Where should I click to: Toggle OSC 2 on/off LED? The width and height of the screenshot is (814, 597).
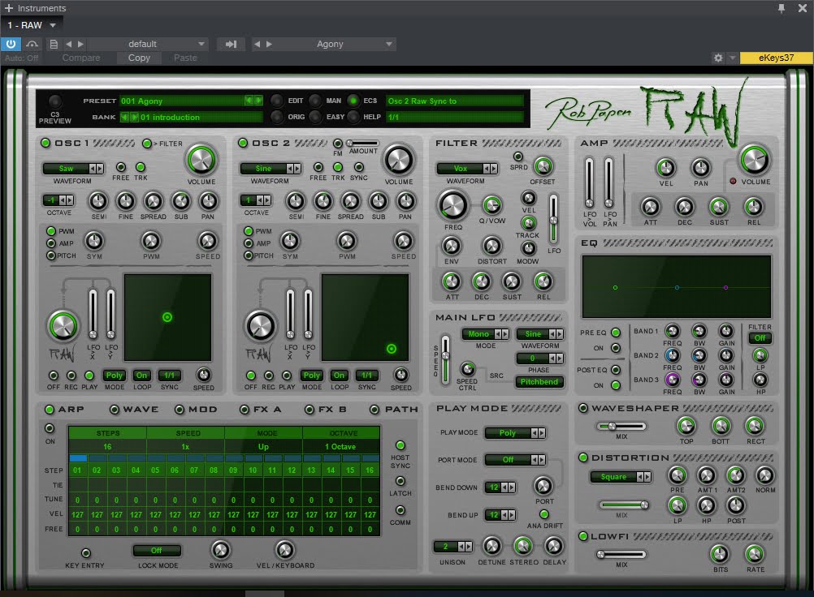[242, 143]
